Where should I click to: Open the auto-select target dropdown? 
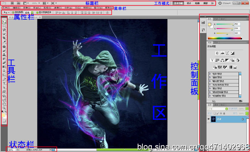[x=32, y=12]
